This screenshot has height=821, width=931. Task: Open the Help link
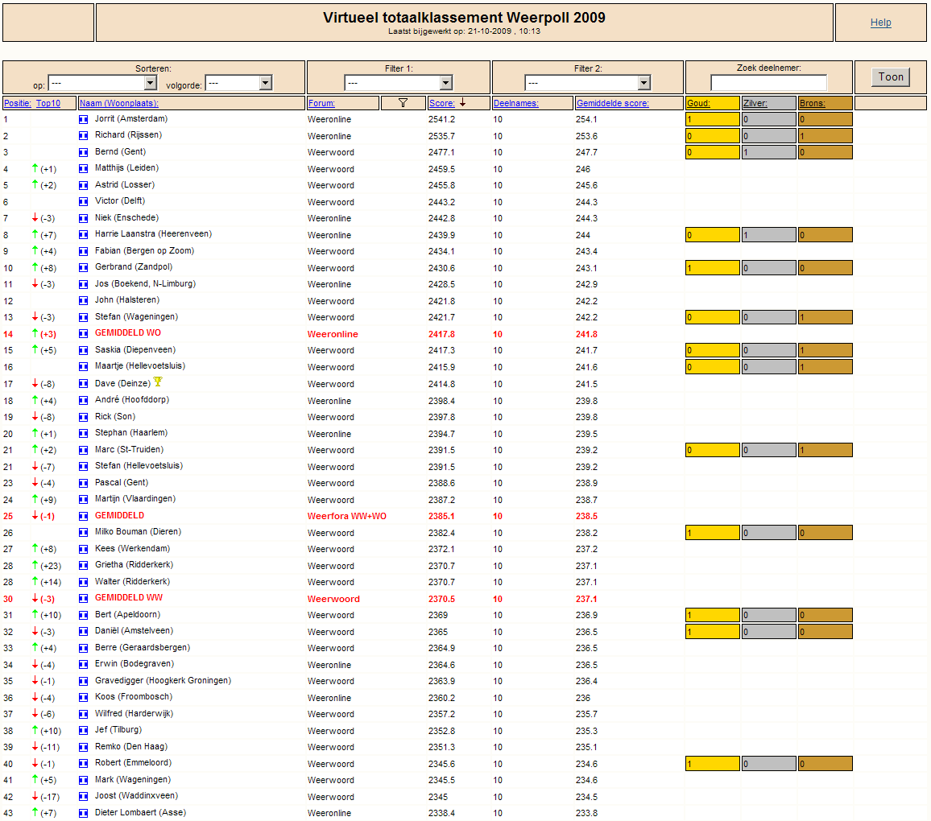tap(880, 23)
